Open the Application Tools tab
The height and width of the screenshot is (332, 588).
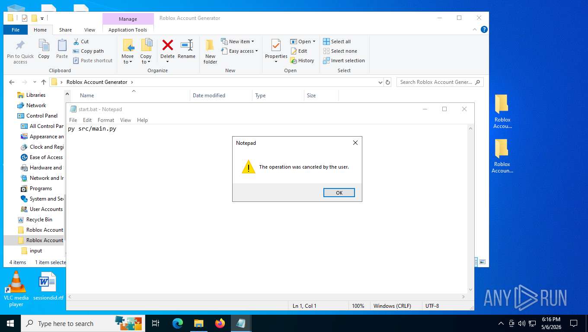[x=128, y=30]
